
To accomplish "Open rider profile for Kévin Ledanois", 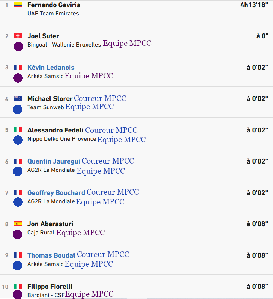I will (51, 68).
